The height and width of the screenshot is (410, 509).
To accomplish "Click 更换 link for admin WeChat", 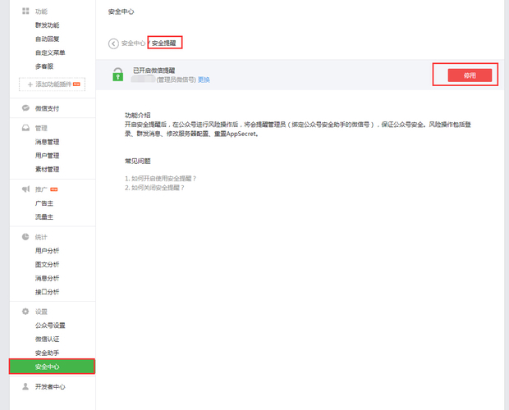I will tap(204, 80).
